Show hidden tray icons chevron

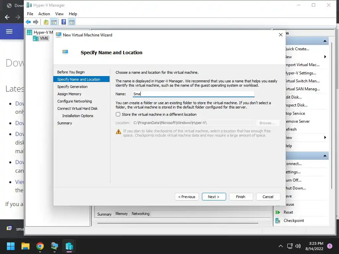coord(281,246)
